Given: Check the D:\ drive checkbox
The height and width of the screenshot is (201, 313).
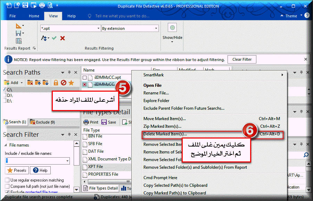Looking at the screenshot, I should (x=5, y=95).
